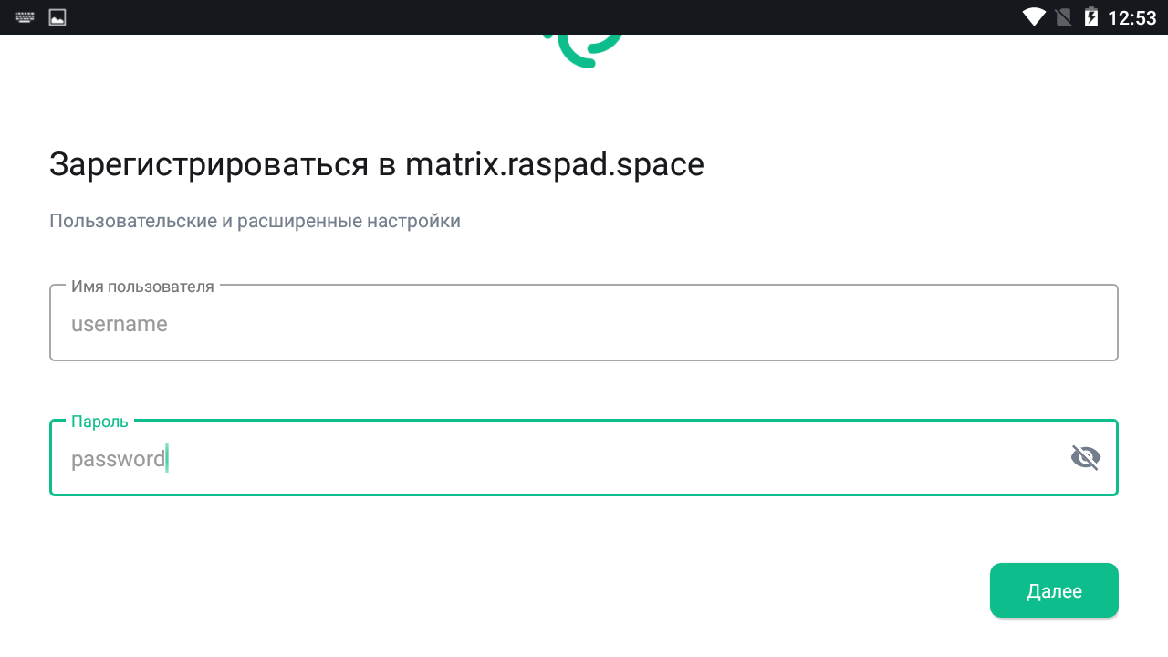Click the empty middle of the Пароль field
1168x657 pixels.
pos(584,458)
